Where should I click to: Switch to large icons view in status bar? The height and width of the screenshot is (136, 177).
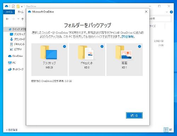pyautogui.click(x=171, y=130)
